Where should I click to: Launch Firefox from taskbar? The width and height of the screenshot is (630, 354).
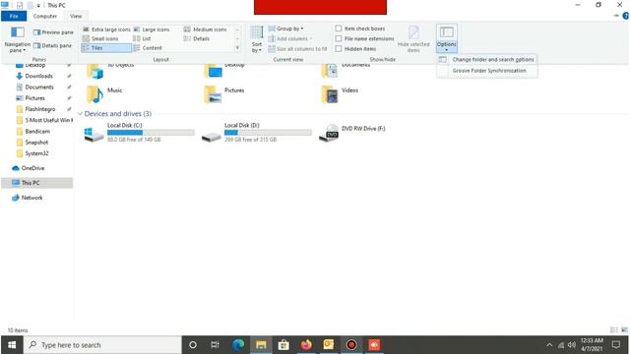point(306,345)
